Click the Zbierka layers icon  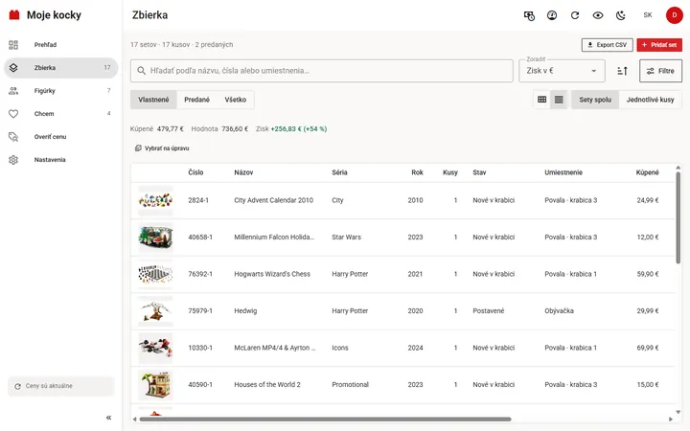(x=13, y=68)
